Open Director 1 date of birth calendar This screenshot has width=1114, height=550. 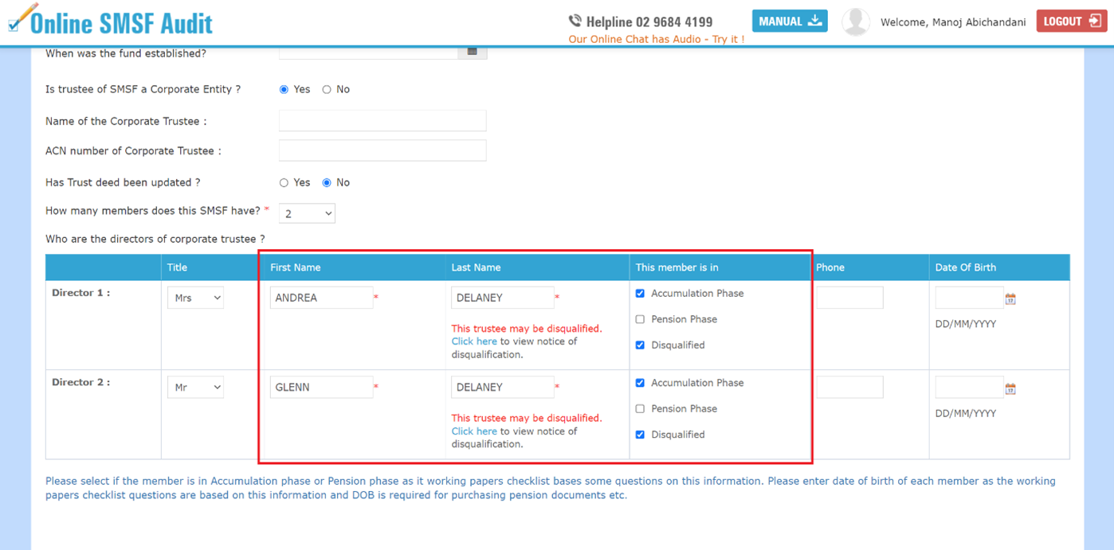[1010, 299]
